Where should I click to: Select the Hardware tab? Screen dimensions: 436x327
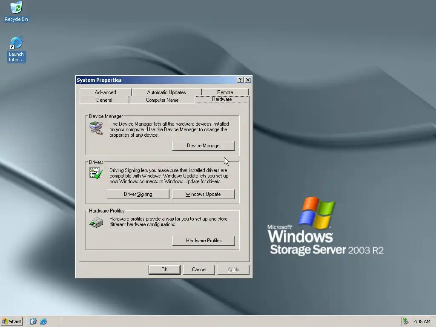point(222,99)
